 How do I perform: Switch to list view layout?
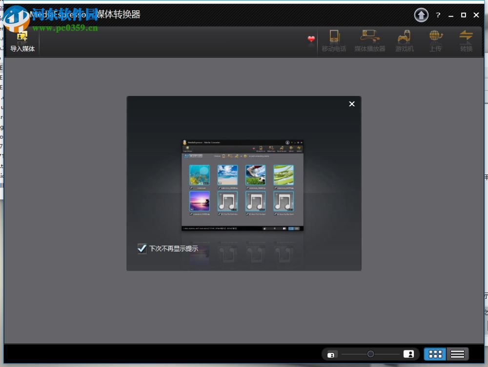click(457, 354)
